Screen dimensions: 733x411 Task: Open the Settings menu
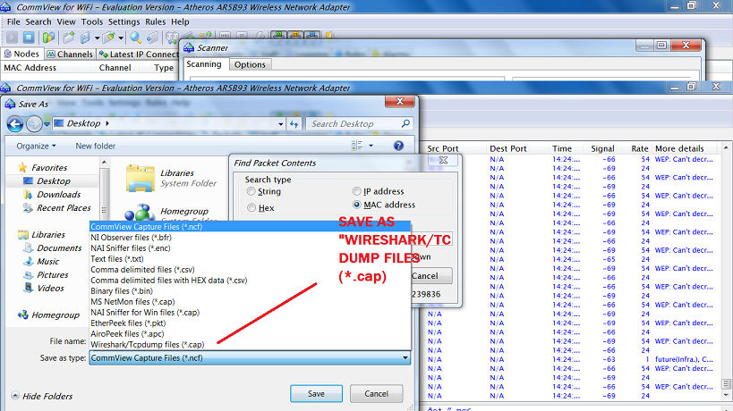(124, 22)
